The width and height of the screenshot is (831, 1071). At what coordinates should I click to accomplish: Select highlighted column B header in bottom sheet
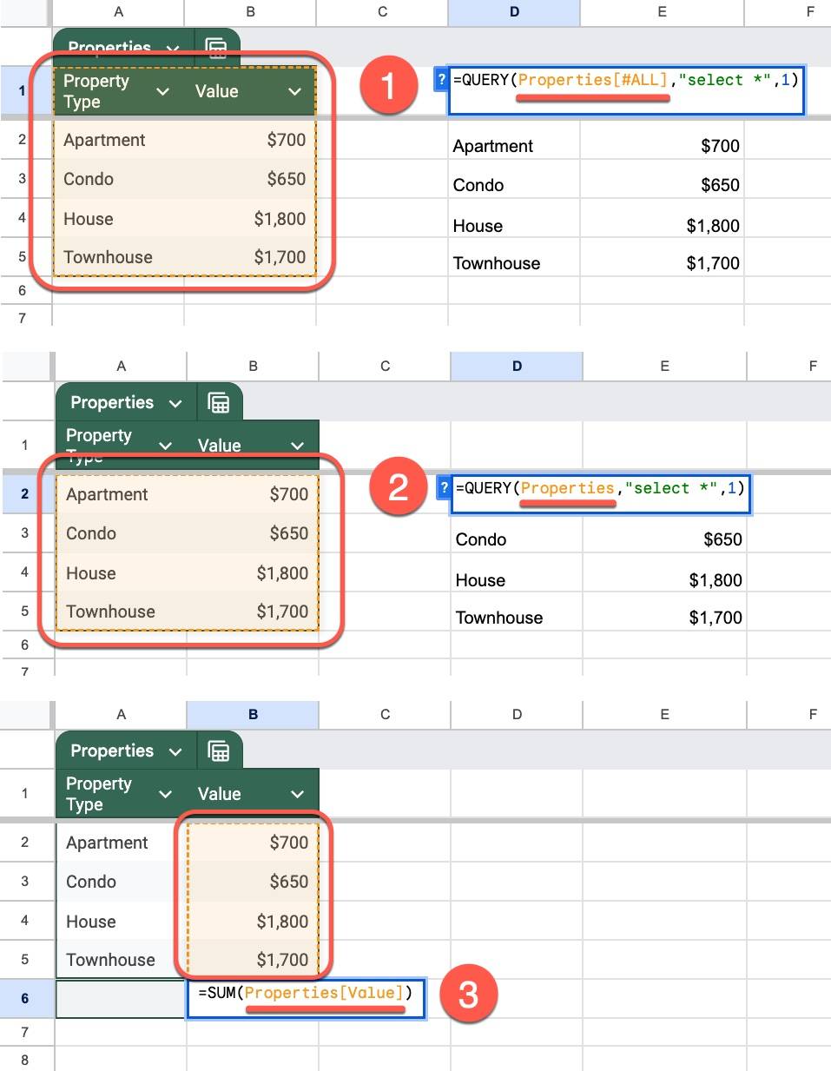point(253,715)
